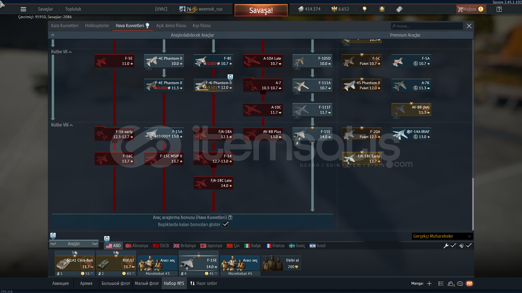
Task: Click the research tree vertical scrollbar
Action: pyautogui.click(x=473, y=204)
